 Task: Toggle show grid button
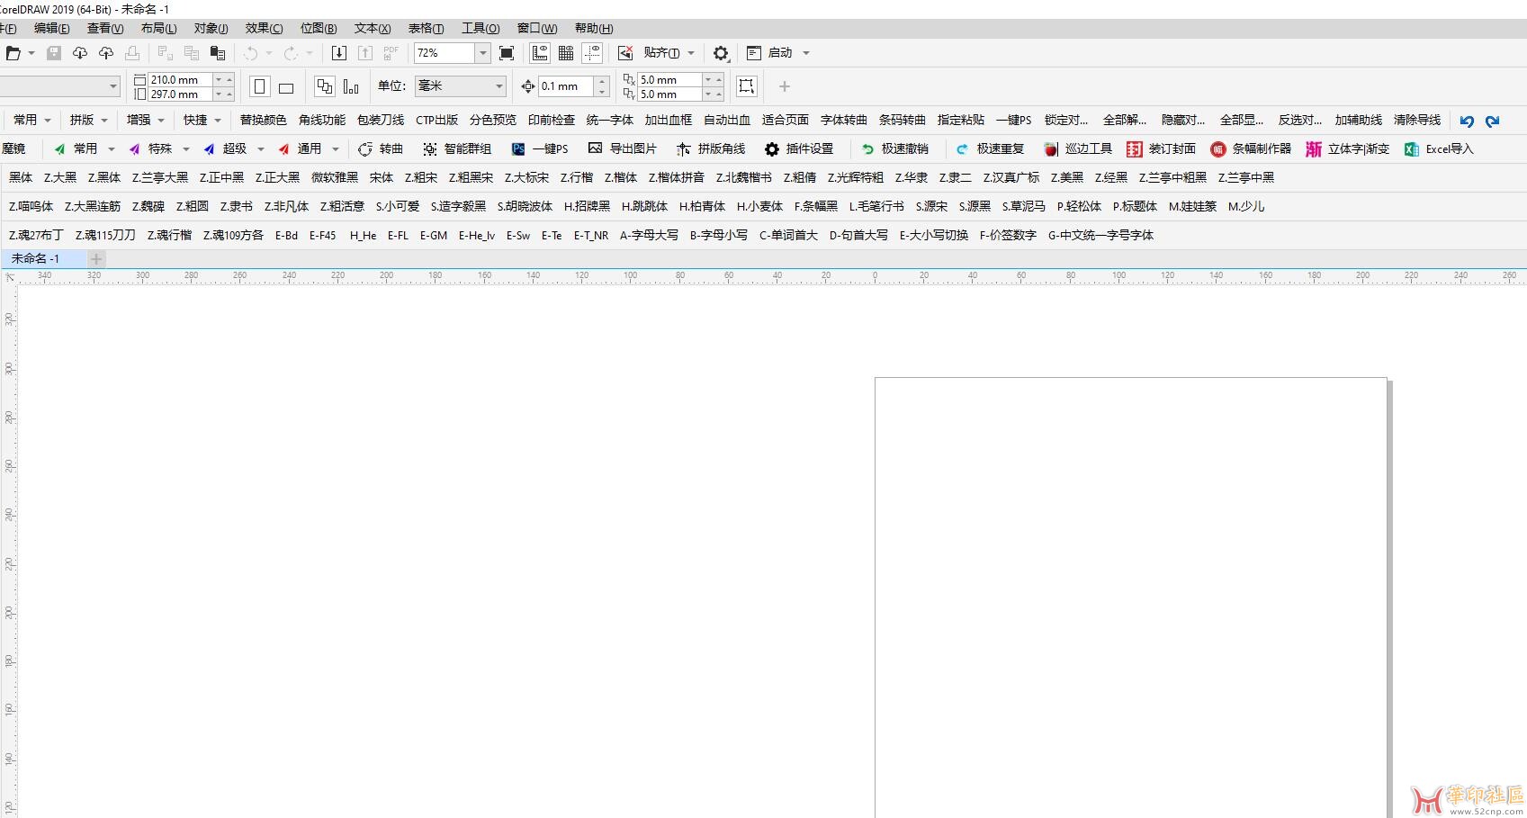pos(566,53)
